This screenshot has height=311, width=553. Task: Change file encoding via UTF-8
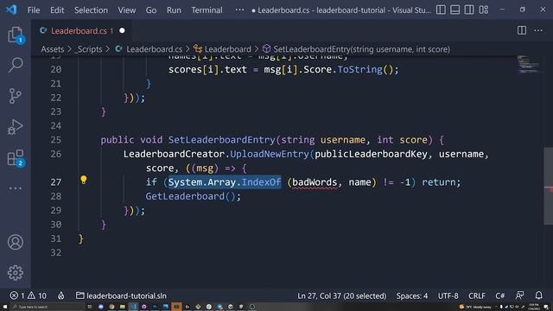click(x=448, y=295)
